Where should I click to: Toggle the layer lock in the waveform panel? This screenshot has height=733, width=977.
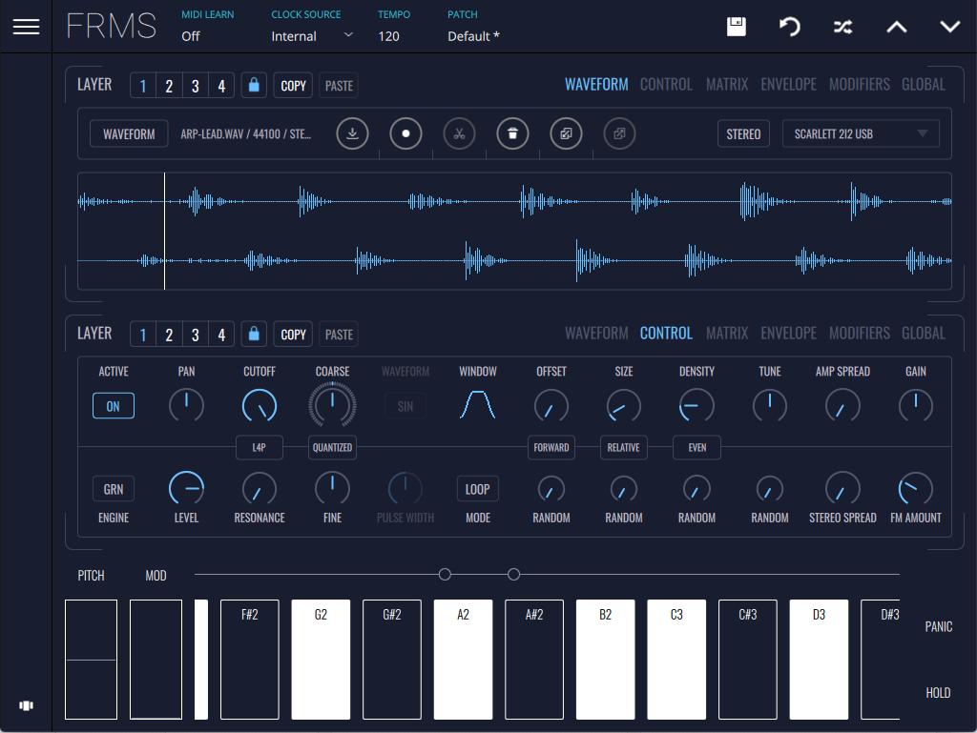(x=253, y=85)
